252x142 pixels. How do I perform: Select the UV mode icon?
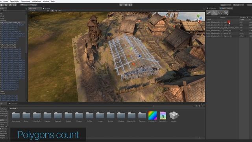click(x=220, y=13)
